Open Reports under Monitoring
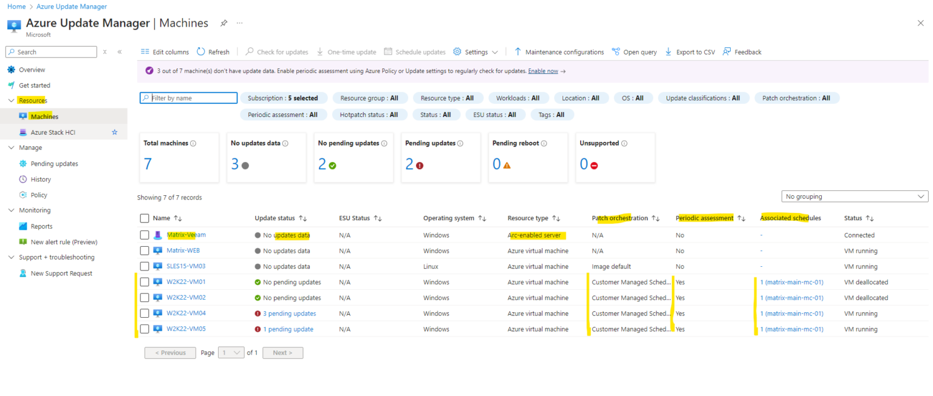This screenshot has width=933, height=396. pos(42,226)
